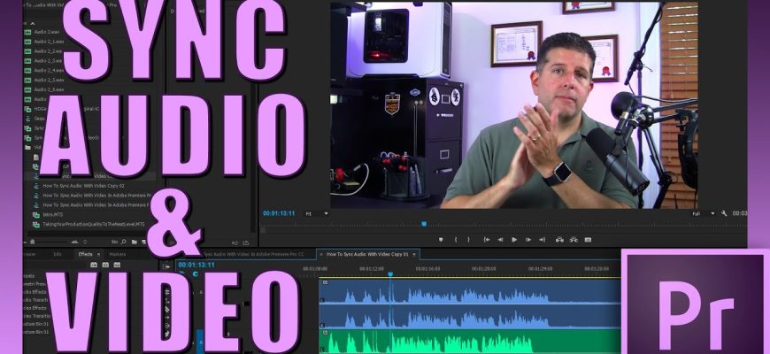Open the monitor settings wrench menu
The image size is (770, 354).
click(x=724, y=213)
